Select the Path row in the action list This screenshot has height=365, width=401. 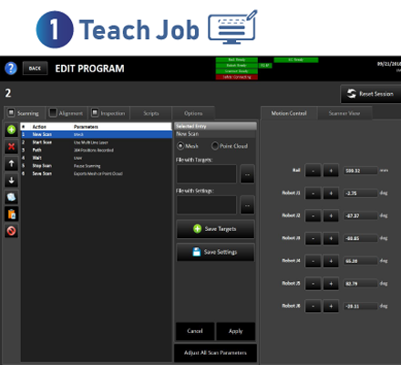point(97,150)
